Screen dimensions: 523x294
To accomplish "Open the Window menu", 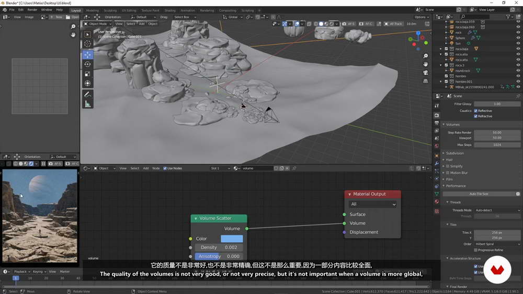I will coord(47,9).
